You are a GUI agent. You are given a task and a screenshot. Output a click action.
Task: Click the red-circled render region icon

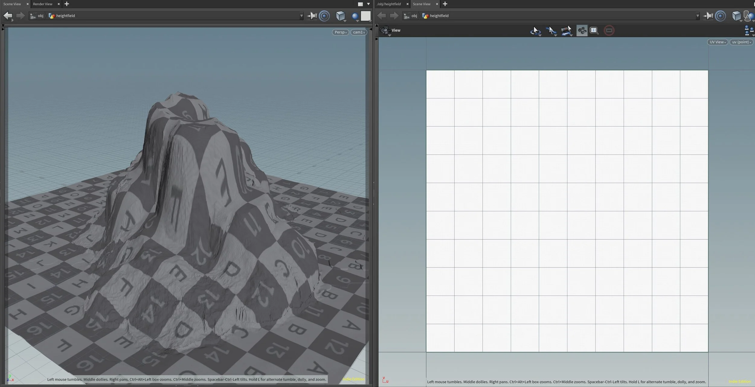[609, 30]
